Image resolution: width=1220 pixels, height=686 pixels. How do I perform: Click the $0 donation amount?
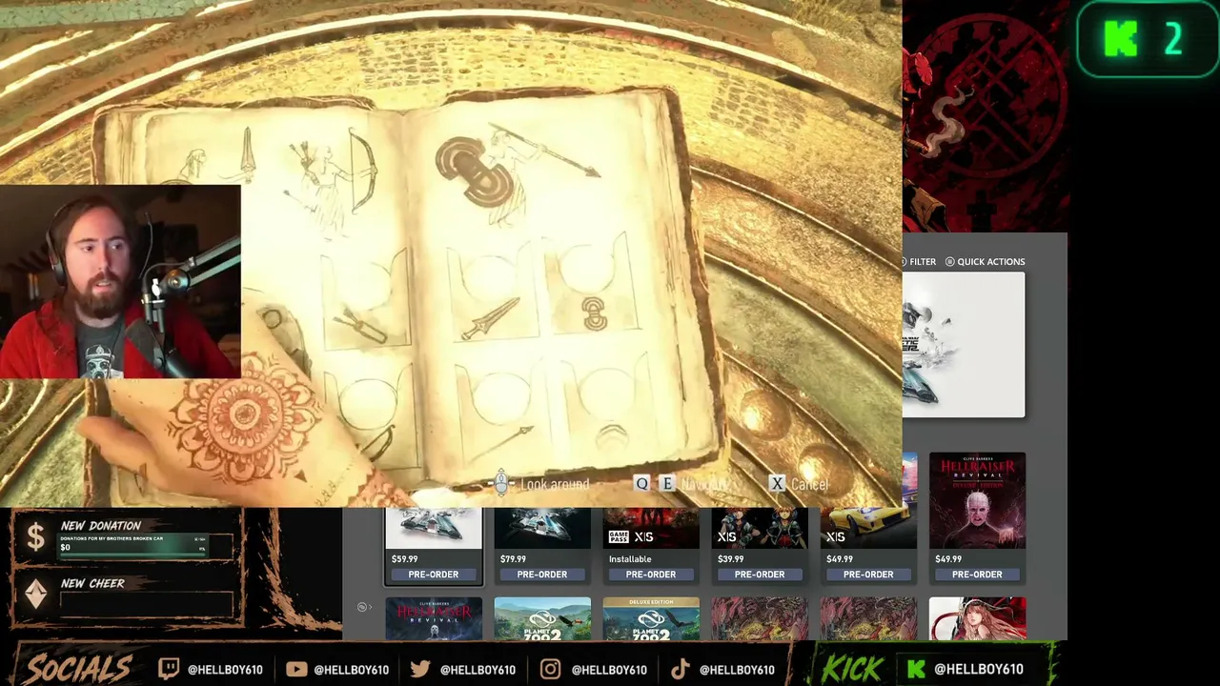tap(65, 548)
